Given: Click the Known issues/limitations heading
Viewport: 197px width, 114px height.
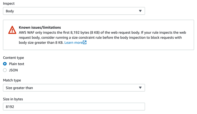Looking at the screenshot, I should pos(40,27).
